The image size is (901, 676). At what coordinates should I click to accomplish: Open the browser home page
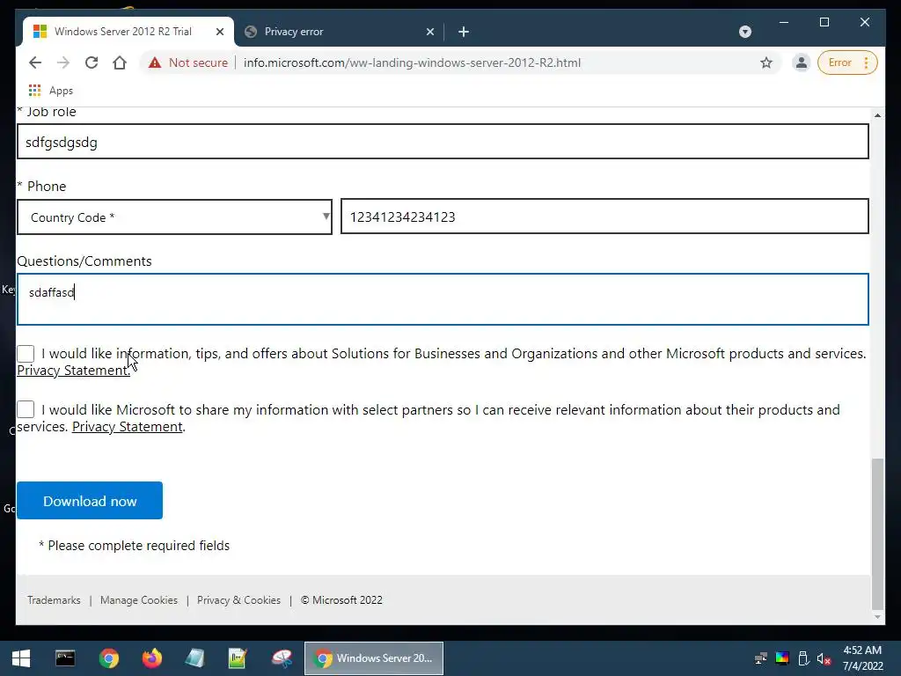click(x=120, y=62)
